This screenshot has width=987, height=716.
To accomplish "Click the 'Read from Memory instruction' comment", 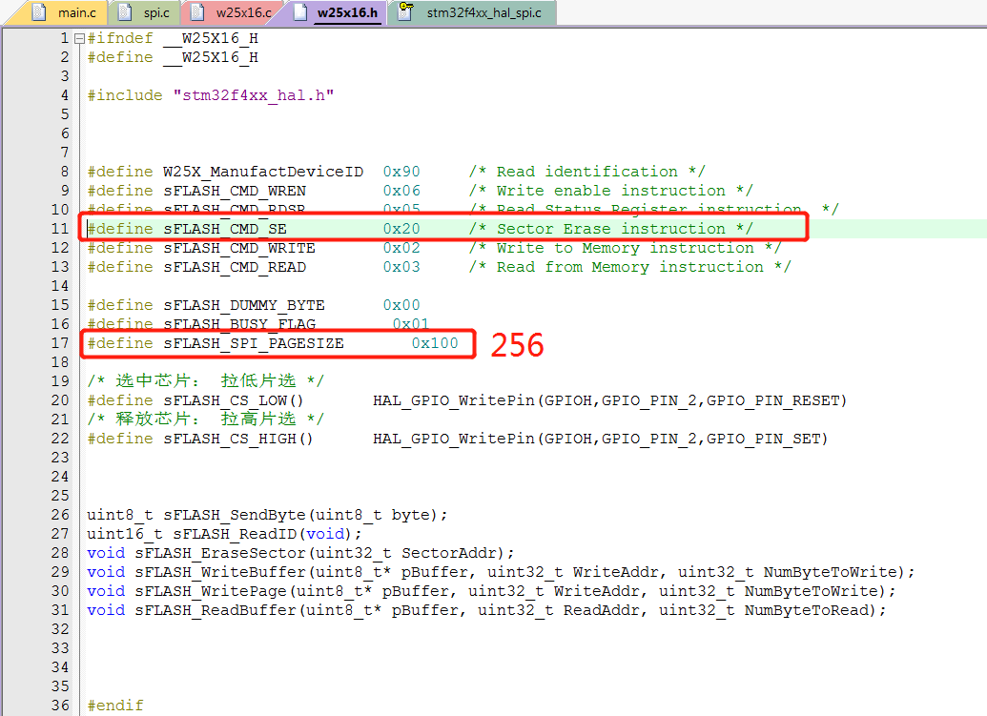I will tap(630, 267).
